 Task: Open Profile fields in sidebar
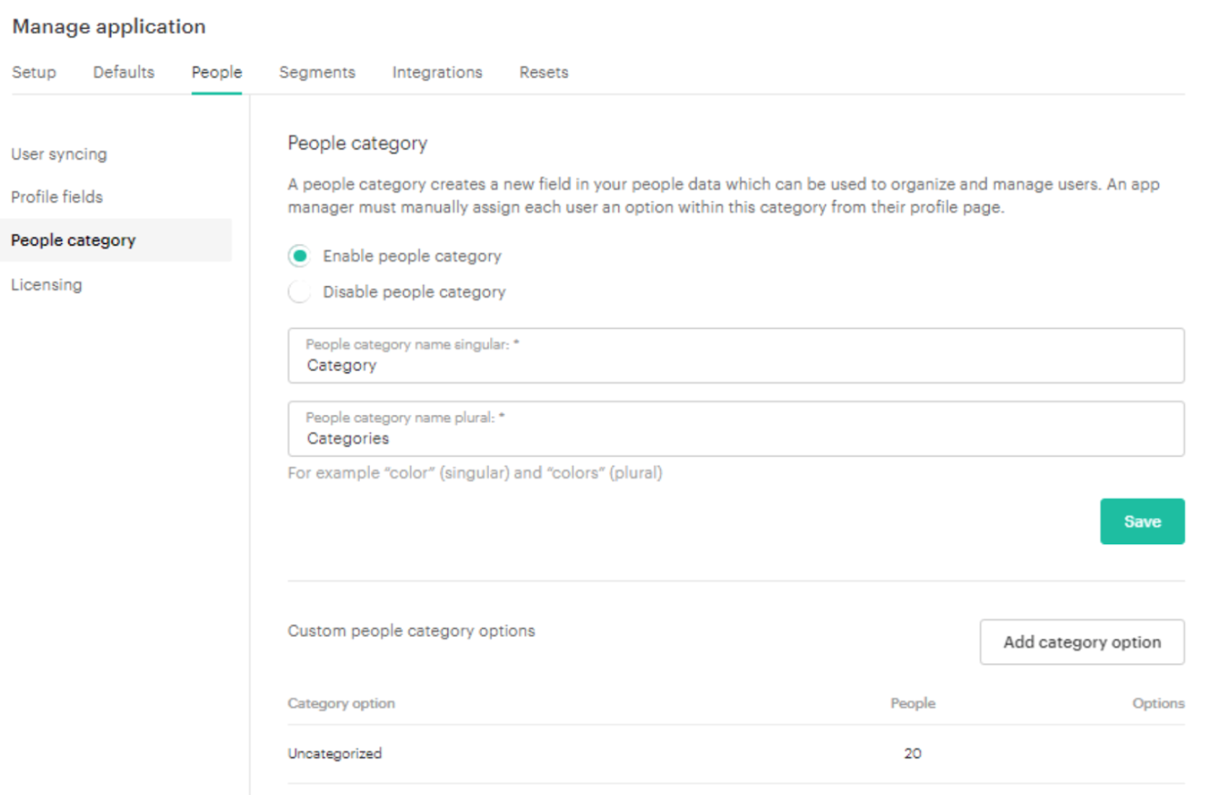(x=57, y=197)
